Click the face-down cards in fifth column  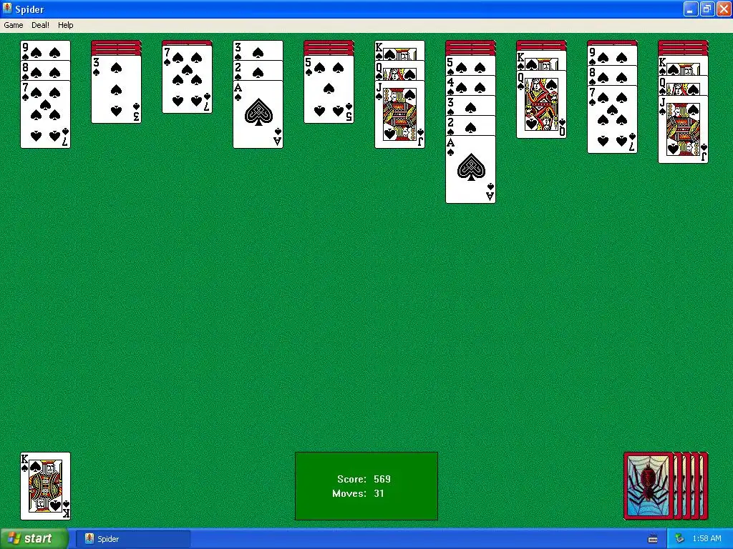pos(329,48)
